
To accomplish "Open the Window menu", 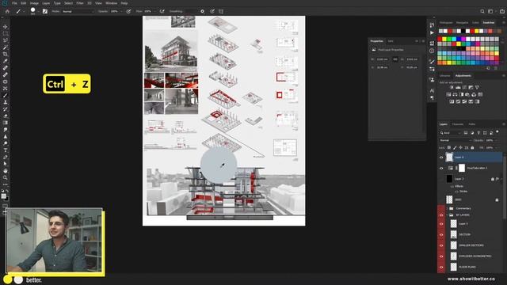I will (x=111, y=3).
